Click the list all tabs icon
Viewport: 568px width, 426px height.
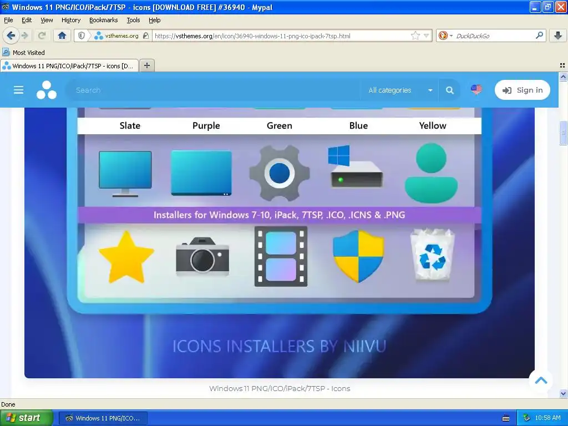562,65
